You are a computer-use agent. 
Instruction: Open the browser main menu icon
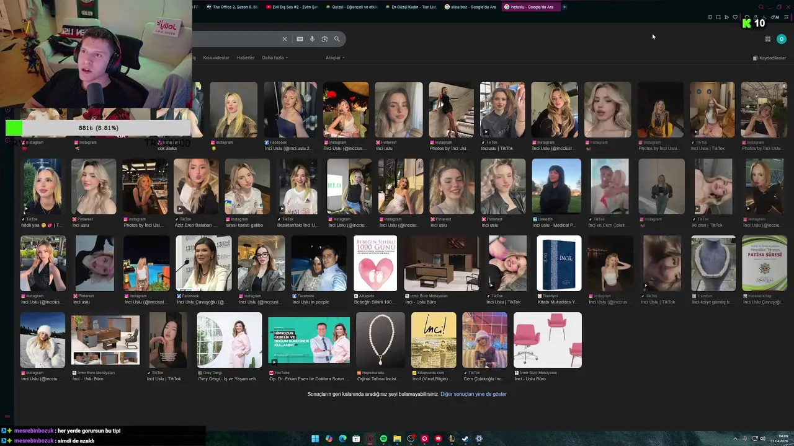[785, 17]
